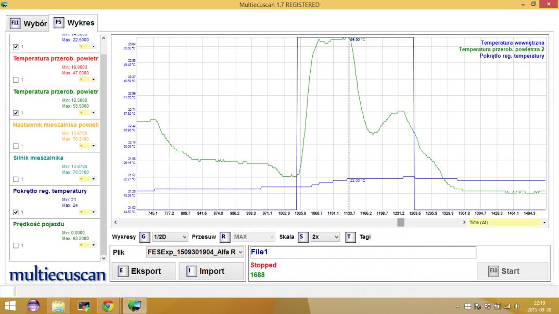This screenshot has width=559, height=314.
Task: Click the yellow swatch for Pokrętło reg. temperatury
Action: click(x=84, y=212)
